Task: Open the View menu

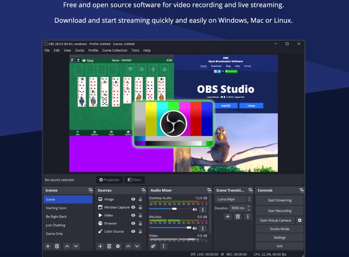Action: [67, 50]
